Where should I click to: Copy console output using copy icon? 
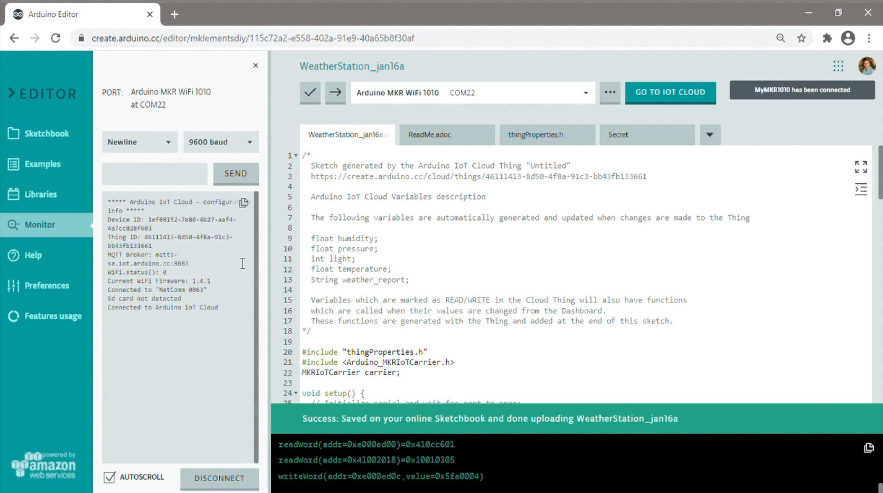868,448
